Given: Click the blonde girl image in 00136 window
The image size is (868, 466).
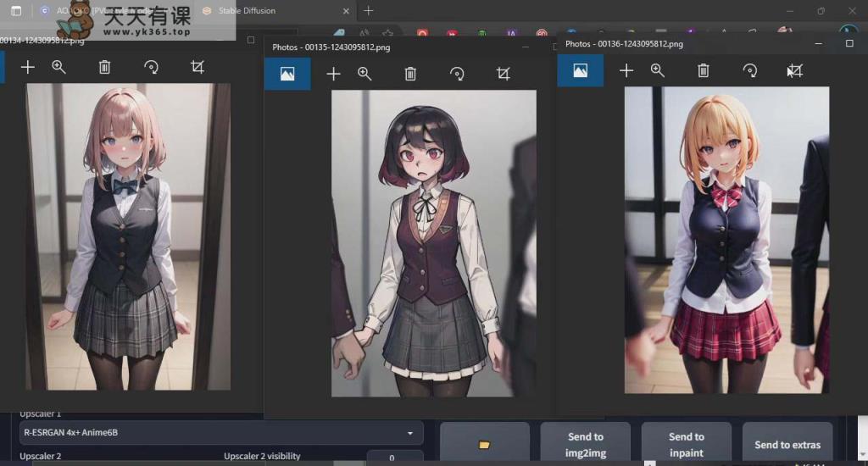Looking at the screenshot, I should 726,240.
